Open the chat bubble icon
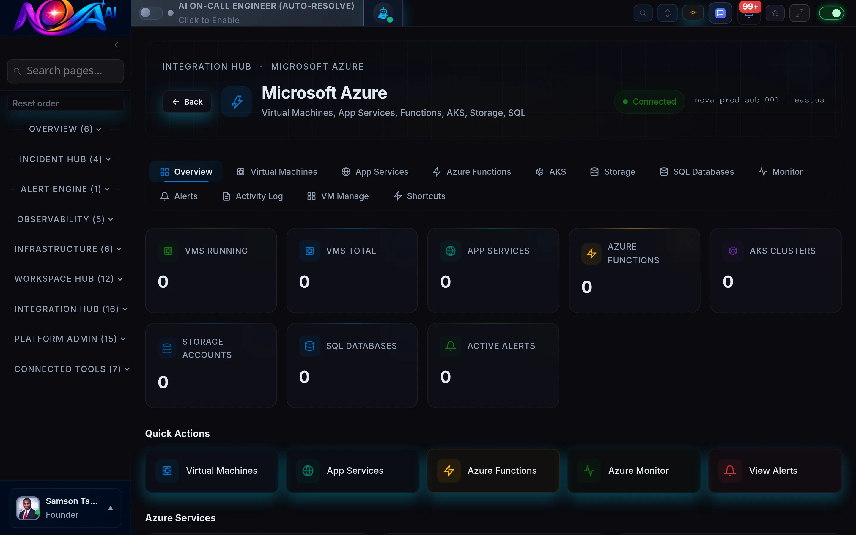Viewport: 856px width, 535px height. pos(720,13)
